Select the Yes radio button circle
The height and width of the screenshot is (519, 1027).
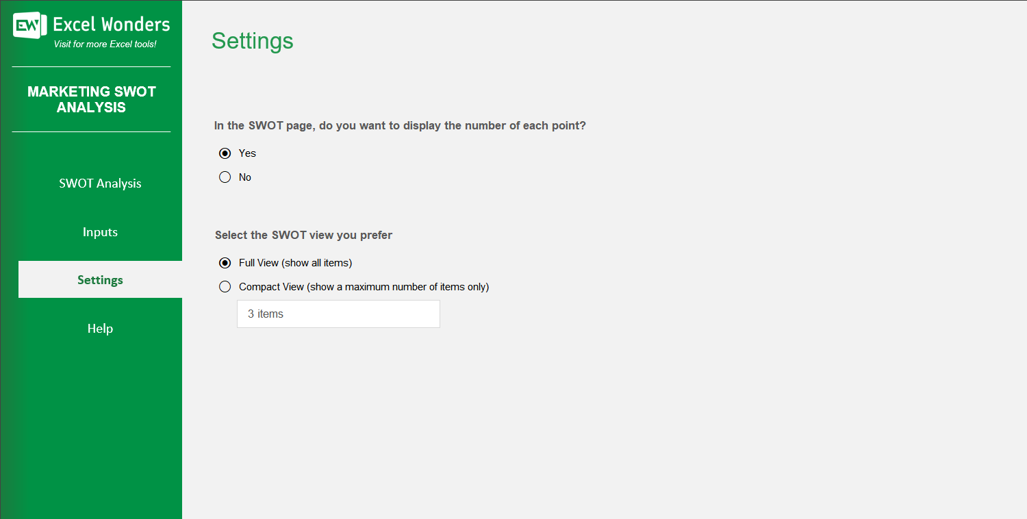tap(225, 153)
